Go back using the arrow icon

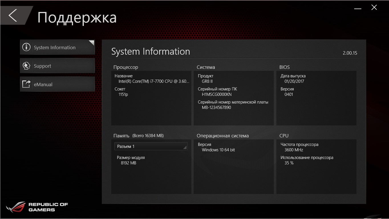(x=13, y=15)
